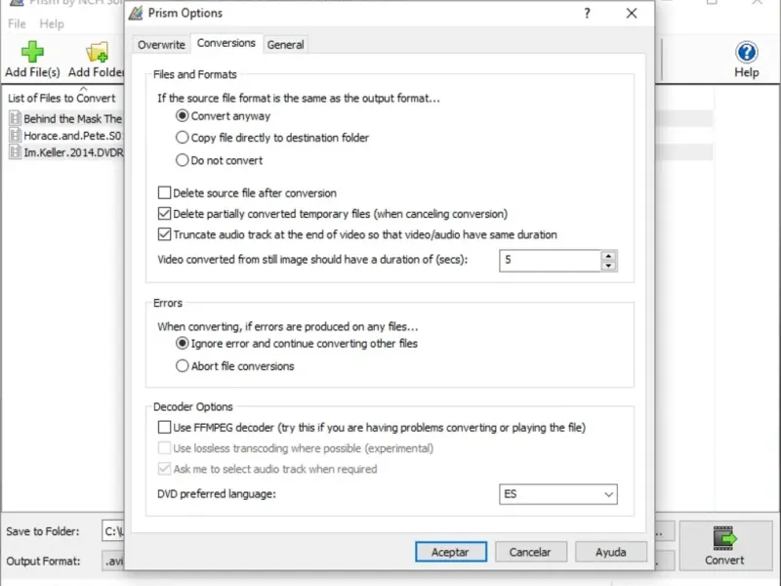The image size is (781, 586).
Task: Select Ignore error and continue converting
Action: [x=183, y=344]
